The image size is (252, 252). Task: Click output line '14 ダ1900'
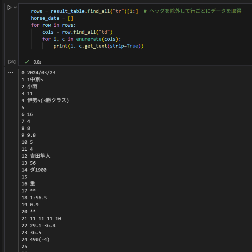[34, 170]
